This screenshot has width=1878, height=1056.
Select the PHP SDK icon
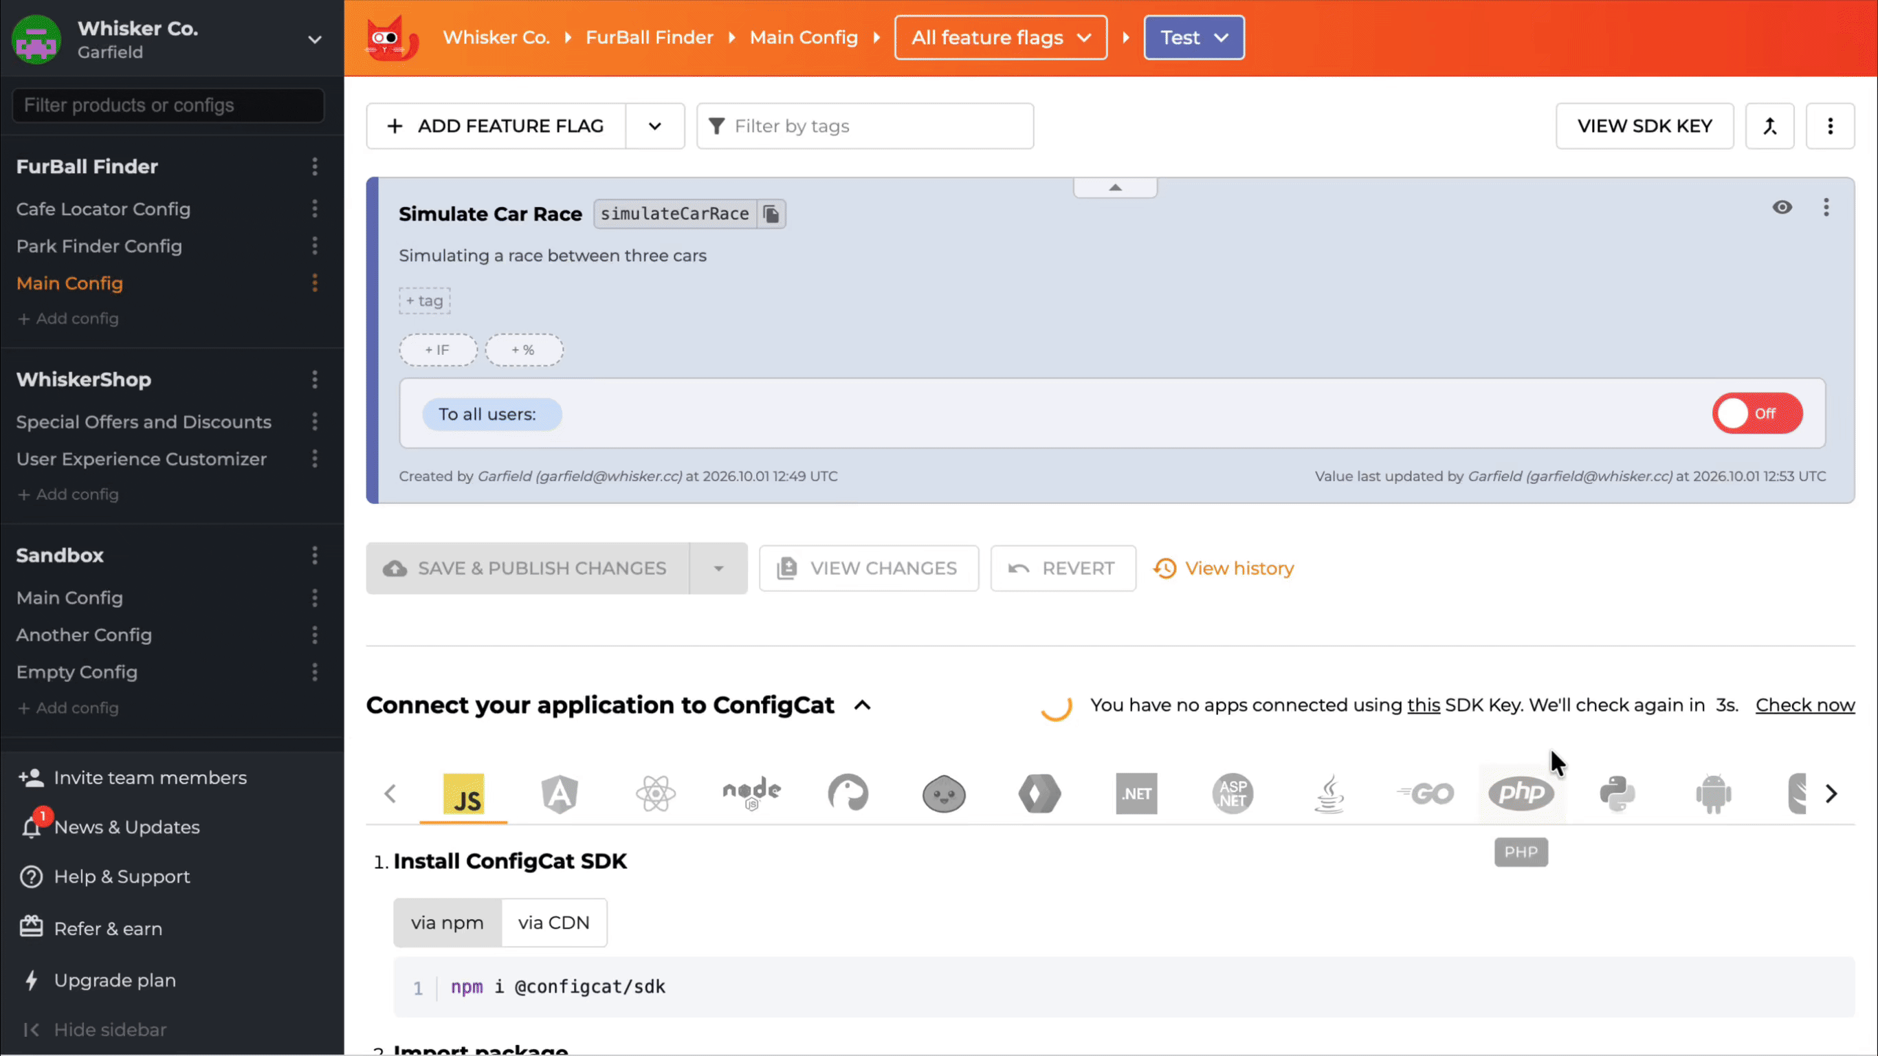click(1521, 793)
